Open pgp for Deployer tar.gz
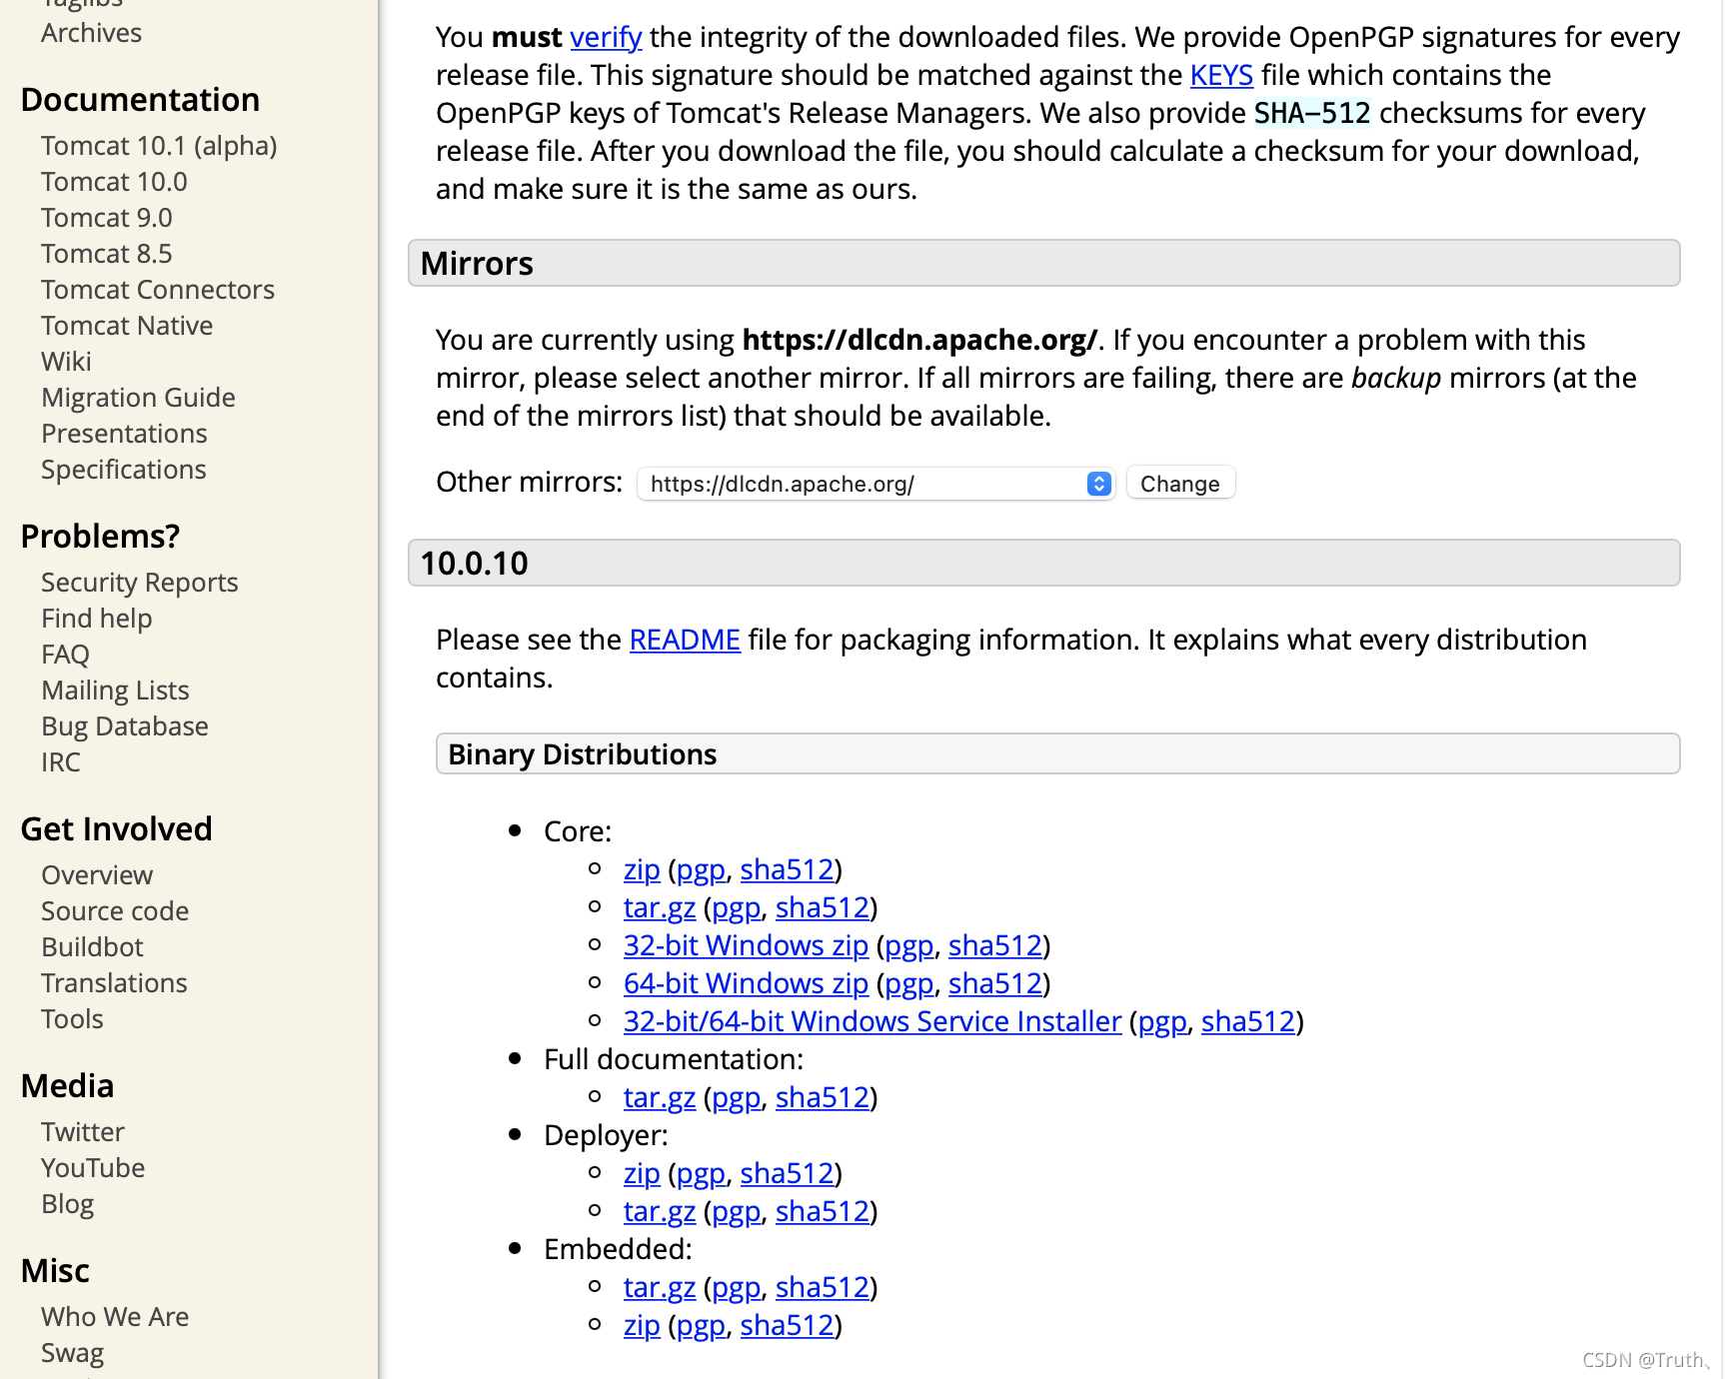1725x1379 pixels. (737, 1211)
